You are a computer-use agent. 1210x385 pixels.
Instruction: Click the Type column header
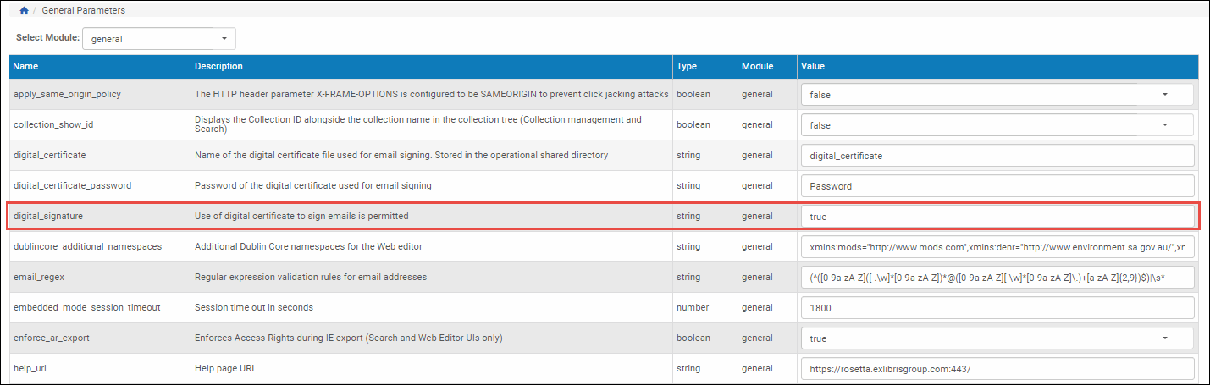[x=687, y=66]
